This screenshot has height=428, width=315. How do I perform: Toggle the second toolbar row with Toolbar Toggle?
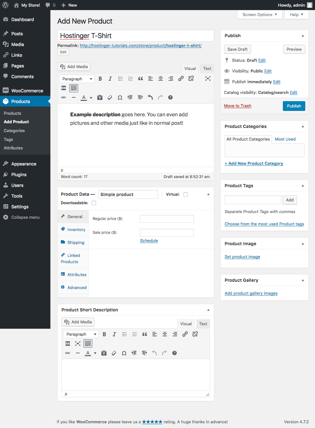pyautogui.click(x=73, y=88)
